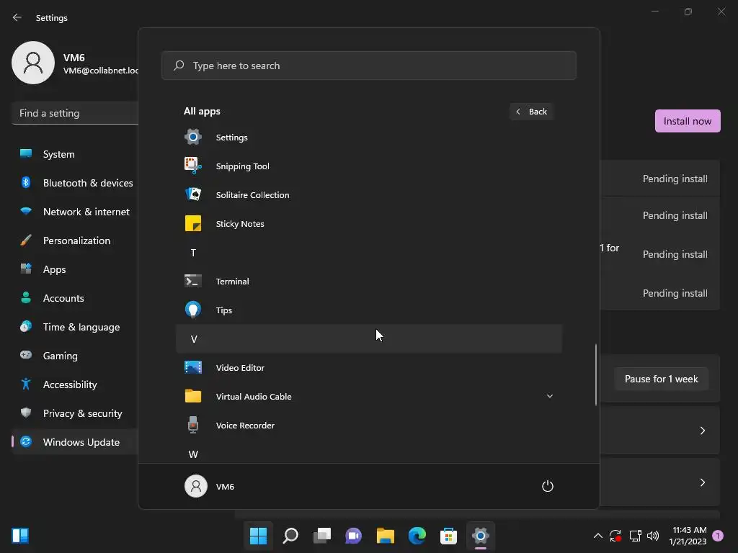This screenshot has height=553, width=738.
Task: Show hidden icons tray chevron
Action: coord(597,536)
